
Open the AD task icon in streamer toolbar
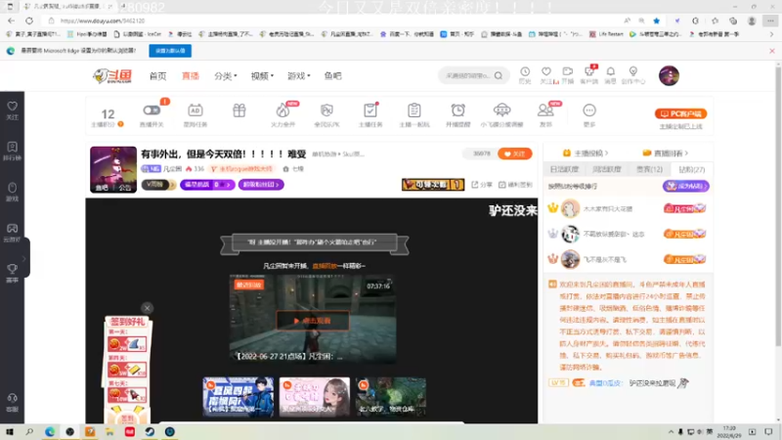point(195,110)
